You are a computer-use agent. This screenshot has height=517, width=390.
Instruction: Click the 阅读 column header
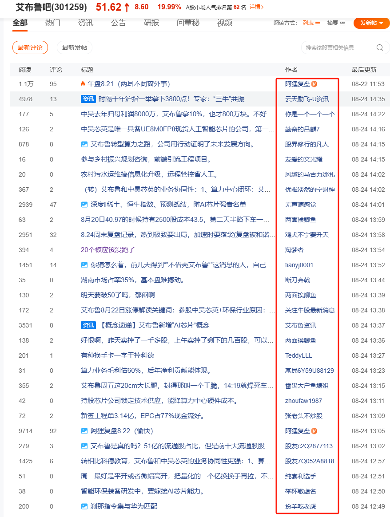25,70
